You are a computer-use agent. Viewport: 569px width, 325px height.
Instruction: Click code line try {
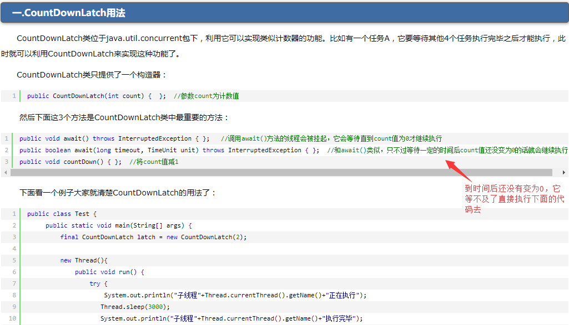click(x=99, y=283)
